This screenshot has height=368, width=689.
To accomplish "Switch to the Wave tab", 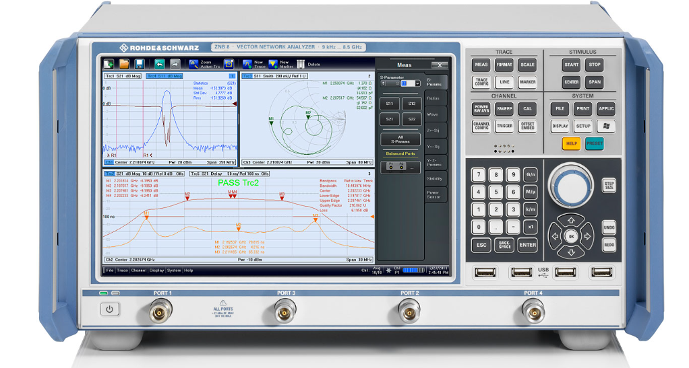I will tap(435, 114).
